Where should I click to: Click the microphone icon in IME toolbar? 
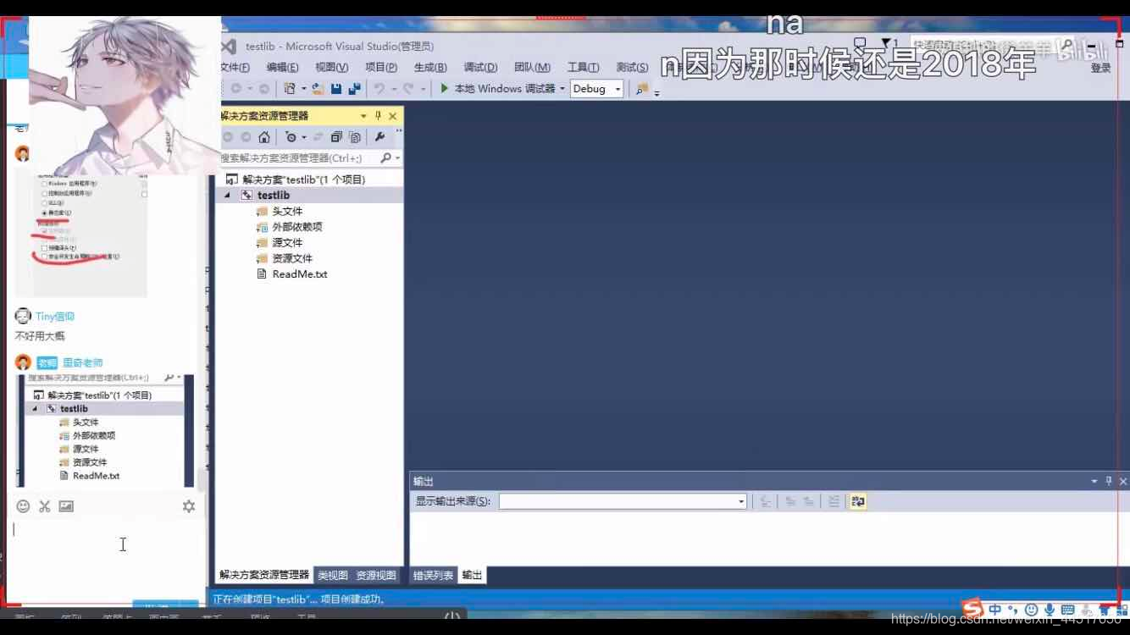[1050, 610]
